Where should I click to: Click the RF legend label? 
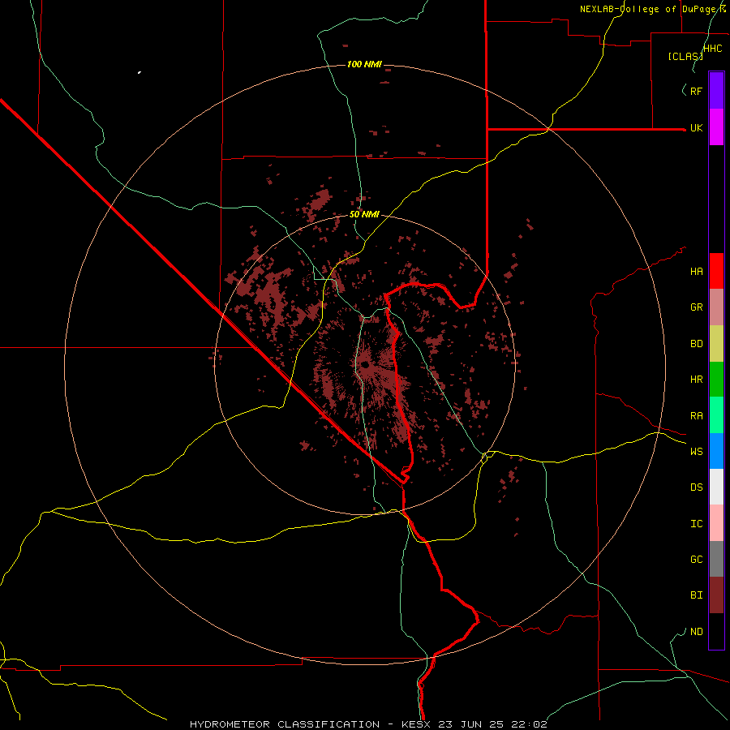point(696,91)
